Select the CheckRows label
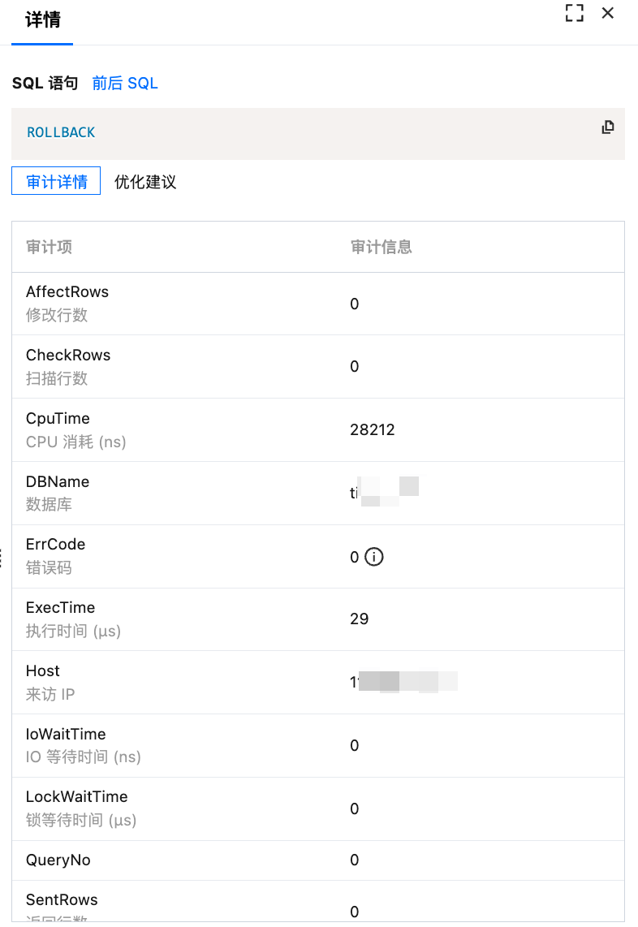Screen dimensions: 638x927 tap(68, 356)
